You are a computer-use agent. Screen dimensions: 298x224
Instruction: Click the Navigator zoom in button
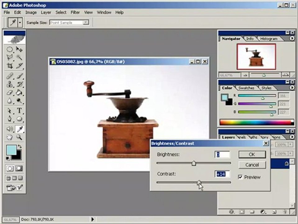285,75
